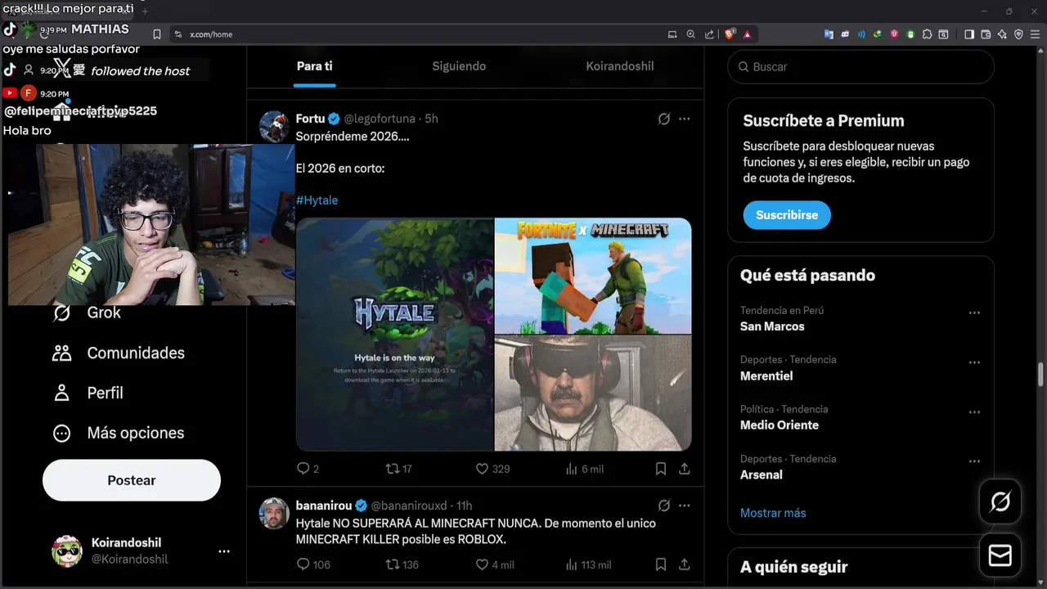Open more options for San Marcos trend

click(974, 312)
